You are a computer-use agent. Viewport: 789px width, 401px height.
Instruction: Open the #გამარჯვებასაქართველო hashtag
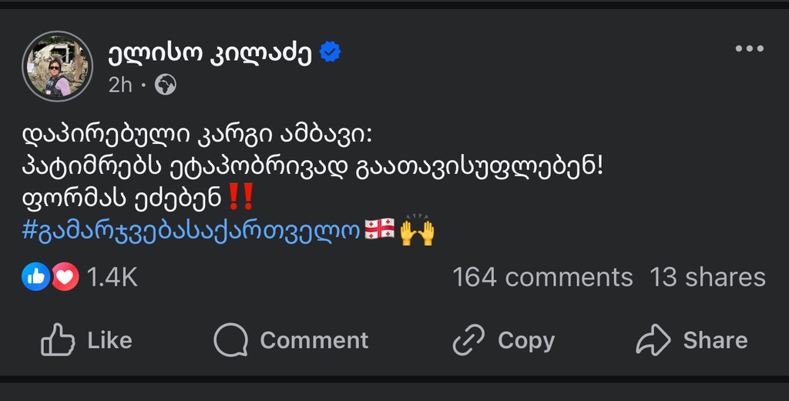tap(191, 231)
